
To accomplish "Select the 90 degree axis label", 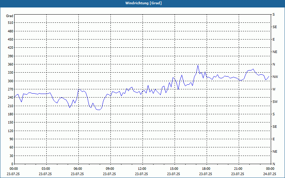I will [x=11, y=139].
